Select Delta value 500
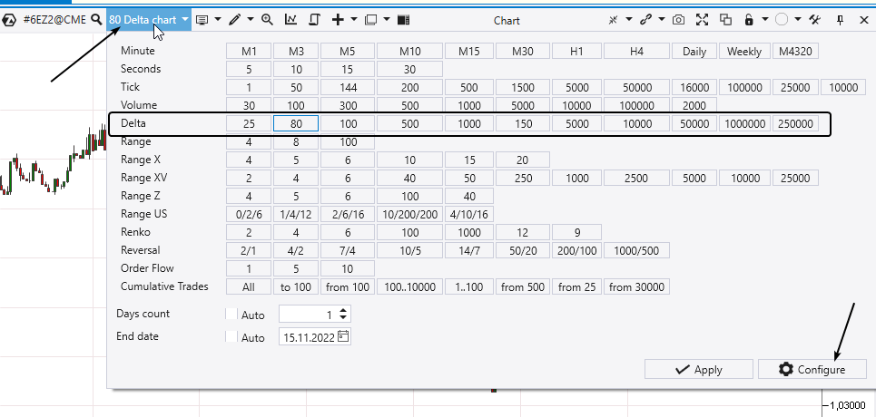The width and height of the screenshot is (876, 417). 410,123
